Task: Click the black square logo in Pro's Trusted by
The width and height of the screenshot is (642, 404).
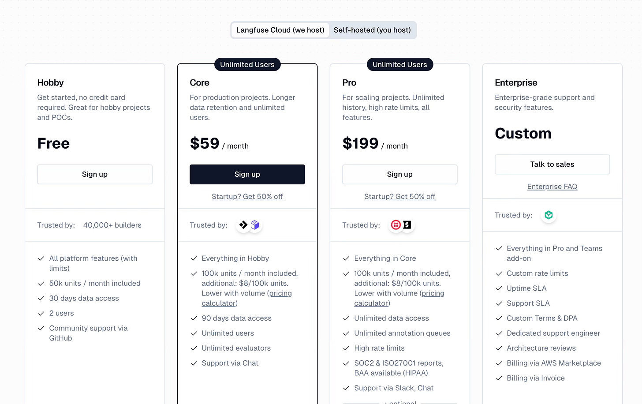Action: (x=407, y=225)
